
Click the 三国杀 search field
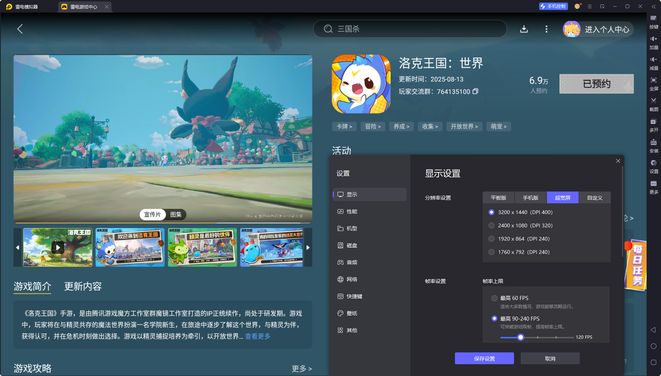tap(410, 29)
